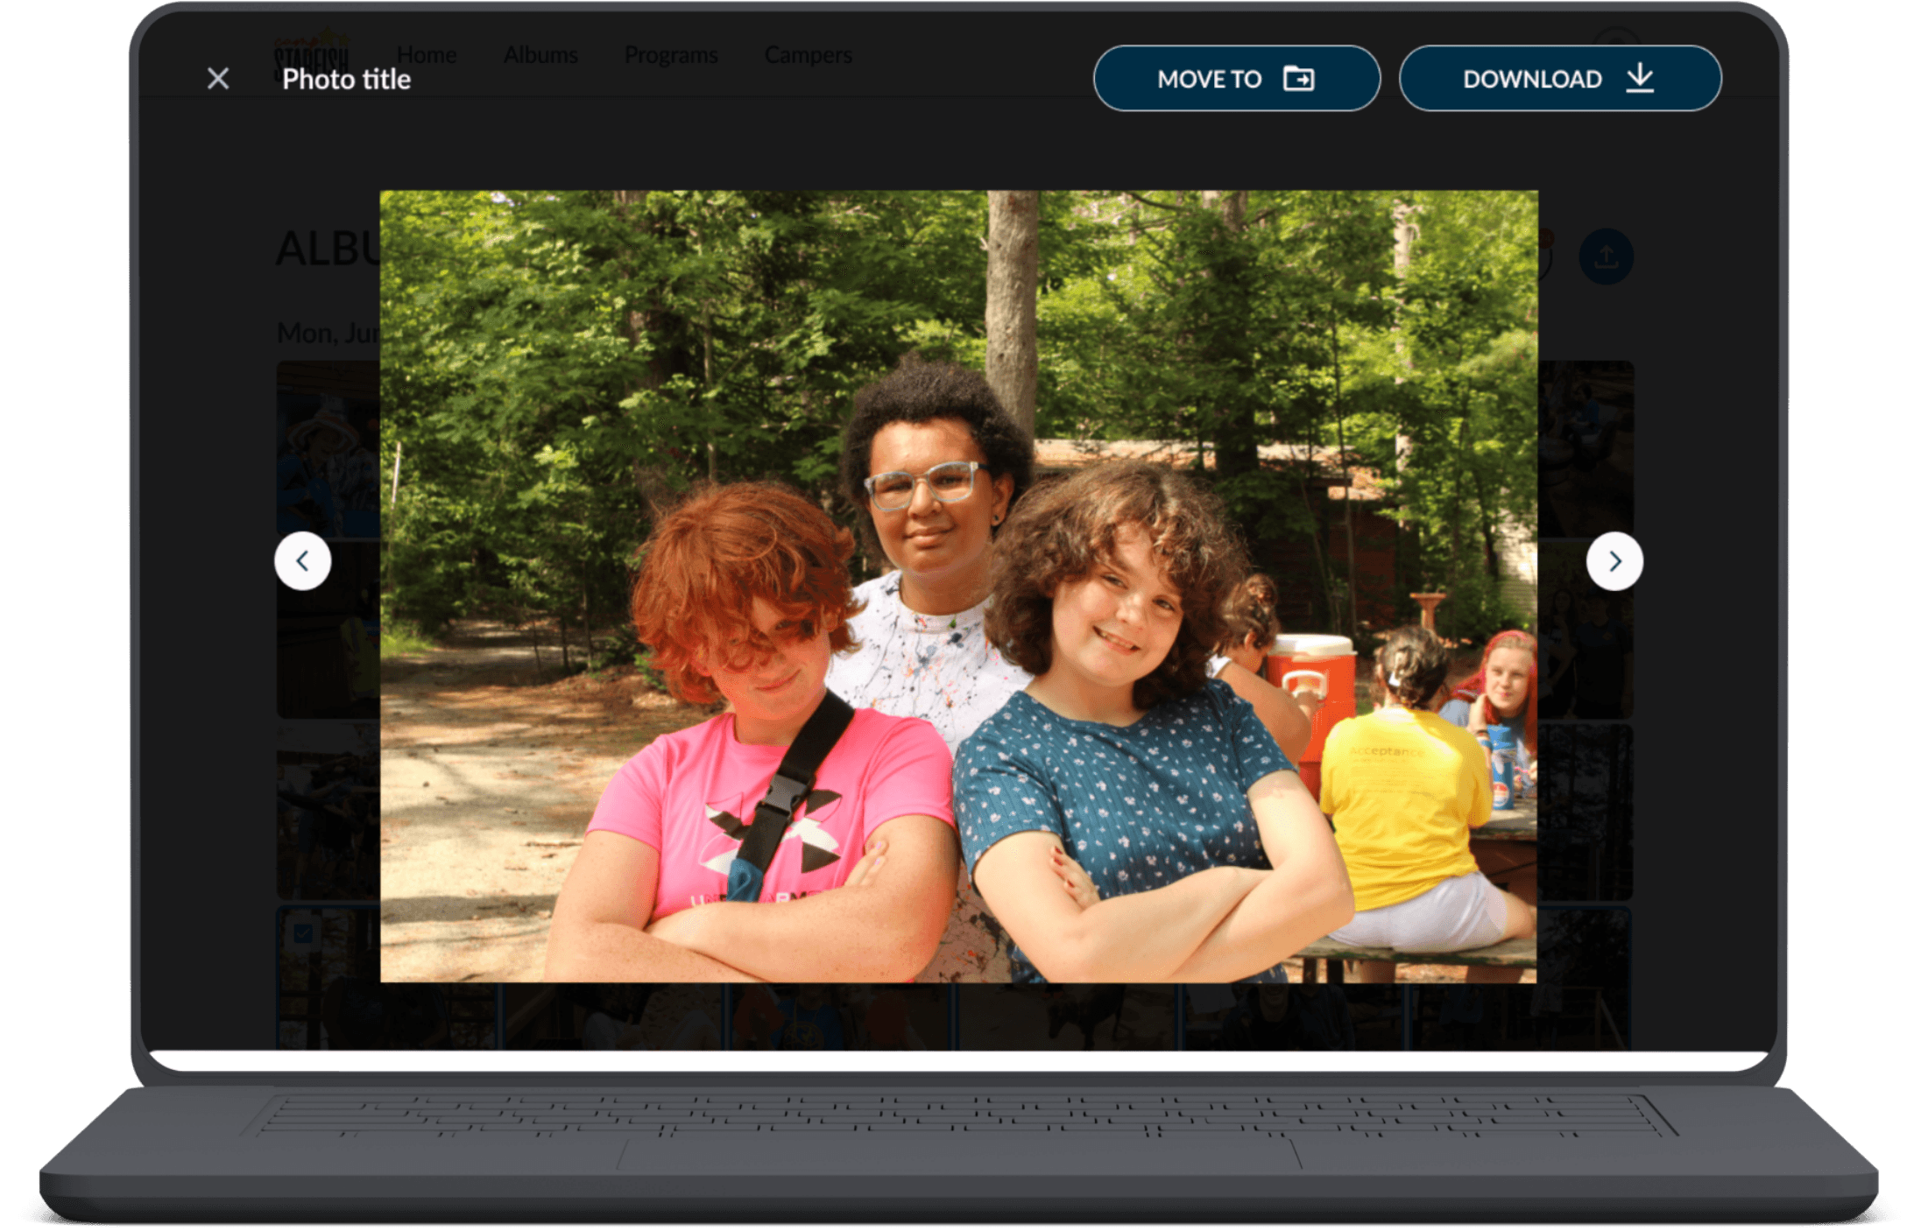This screenshot has height=1231, width=1921.
Task: Click the enlarged photo of three campers
Action: click(x=958, y=587)
